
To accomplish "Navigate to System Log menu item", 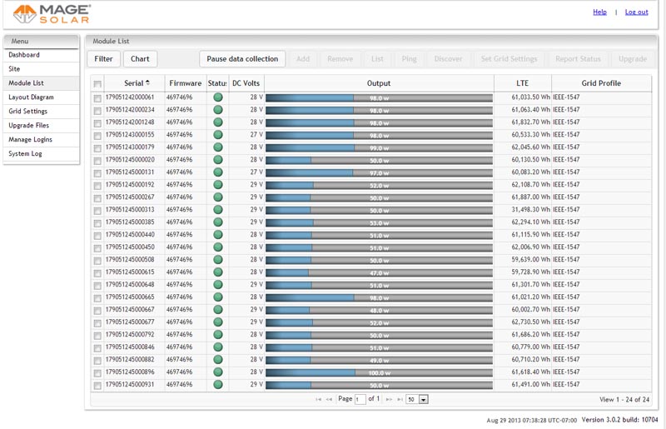I will click(x=25, y=154).
